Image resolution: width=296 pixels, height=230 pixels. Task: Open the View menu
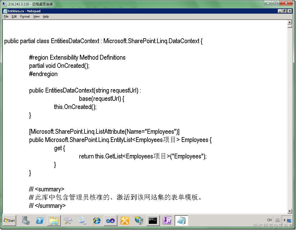(x=37, y=16)
